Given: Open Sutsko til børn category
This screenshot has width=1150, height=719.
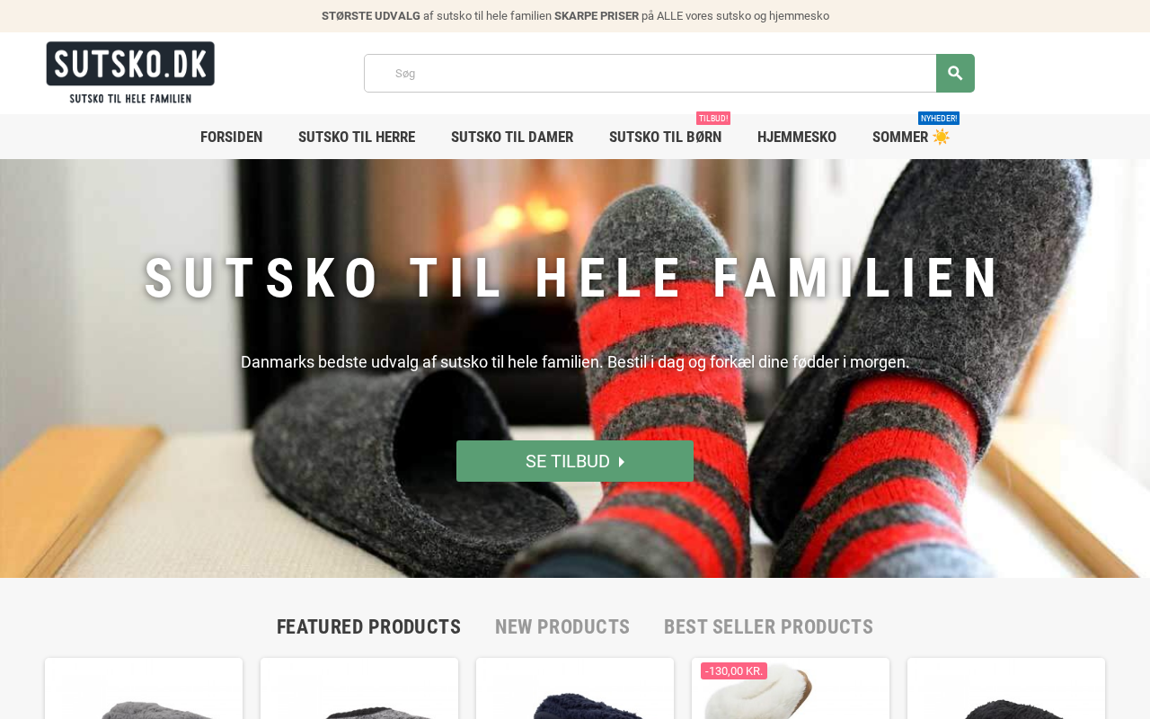Looking at the screenshot, I should pyautogui.click(x=665, y=137).
